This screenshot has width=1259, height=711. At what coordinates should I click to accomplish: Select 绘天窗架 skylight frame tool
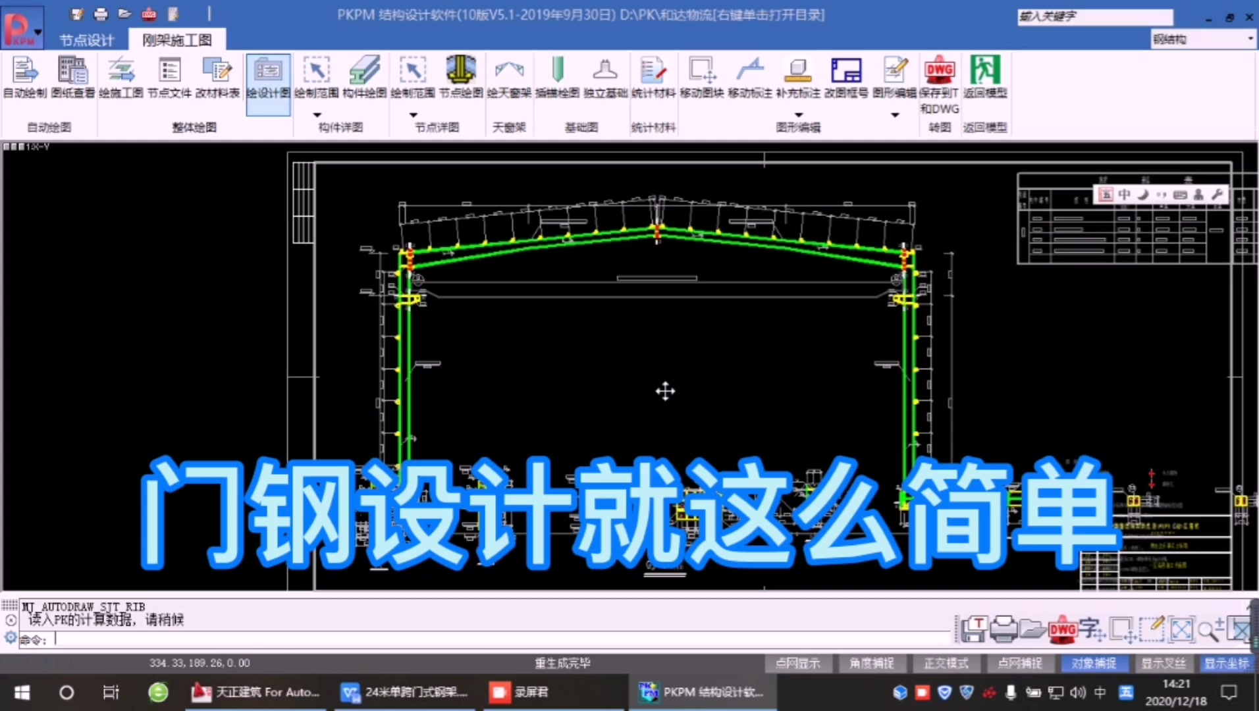509,78
